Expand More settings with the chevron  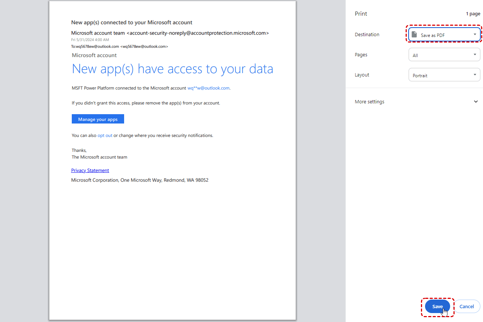476,101
